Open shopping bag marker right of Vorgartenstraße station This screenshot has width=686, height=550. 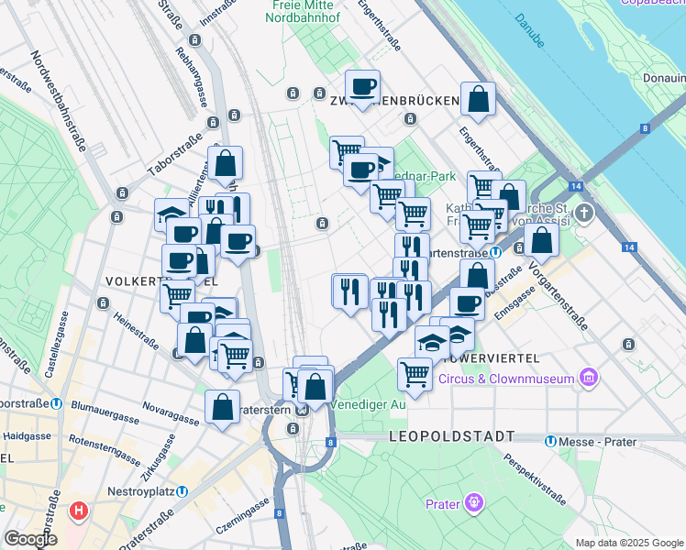[541, 241]
